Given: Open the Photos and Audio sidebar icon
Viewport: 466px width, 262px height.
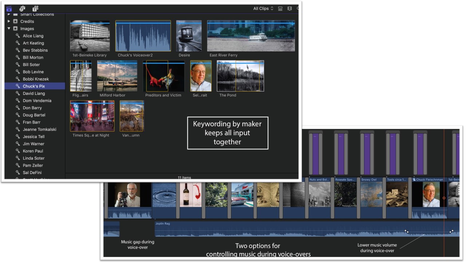Looking at the screenshot, I should [23, 8].
